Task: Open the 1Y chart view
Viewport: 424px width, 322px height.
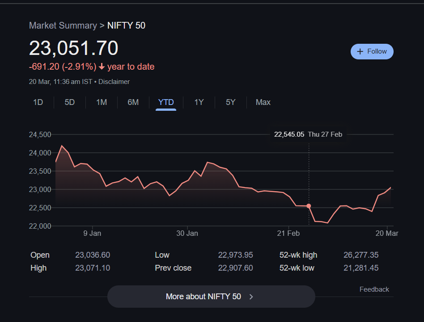Action: (x=199, y=102)
